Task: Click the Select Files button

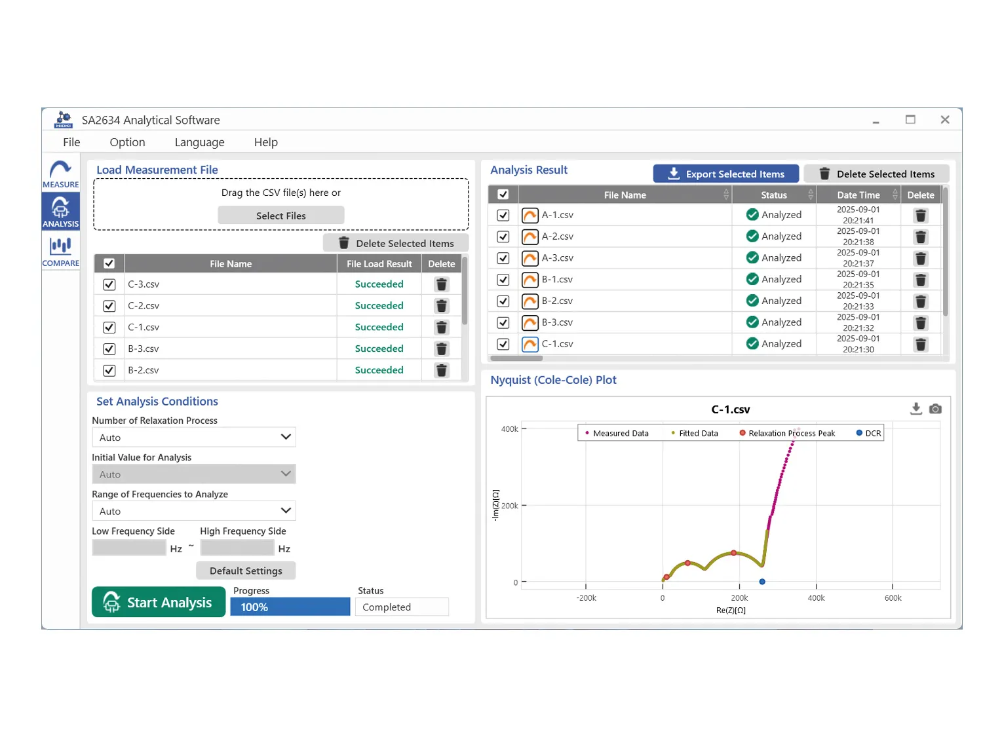Action: 281,216
